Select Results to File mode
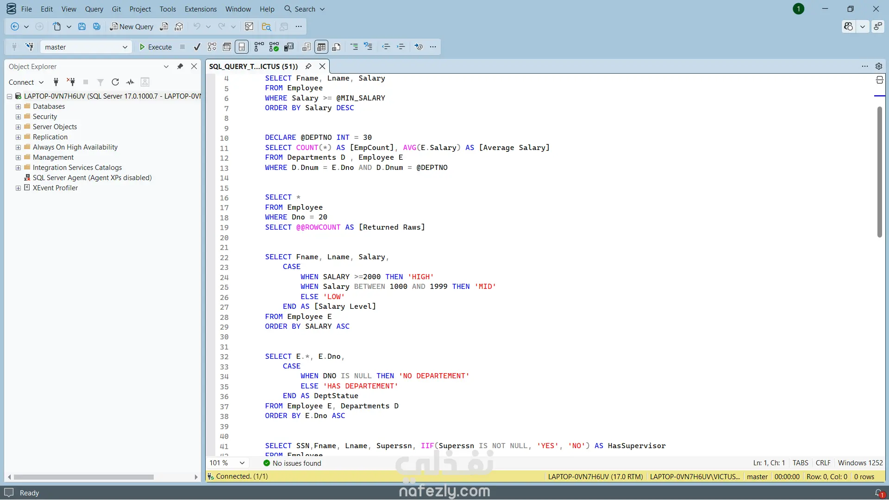 (x=337, y=47)
